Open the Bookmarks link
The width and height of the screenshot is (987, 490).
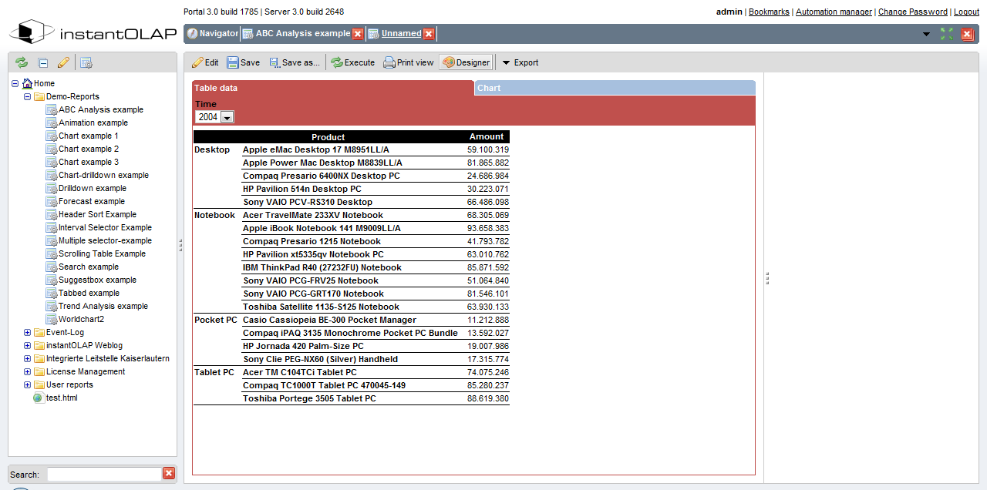(x=769, y=12)
